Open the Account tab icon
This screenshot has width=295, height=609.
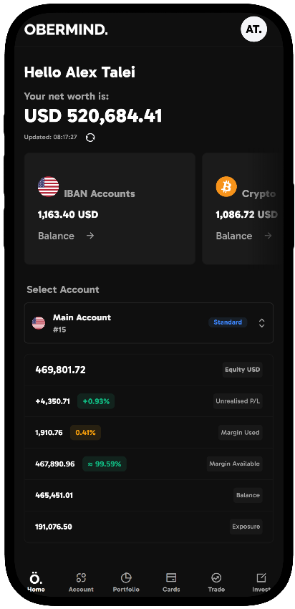(81, 577)
